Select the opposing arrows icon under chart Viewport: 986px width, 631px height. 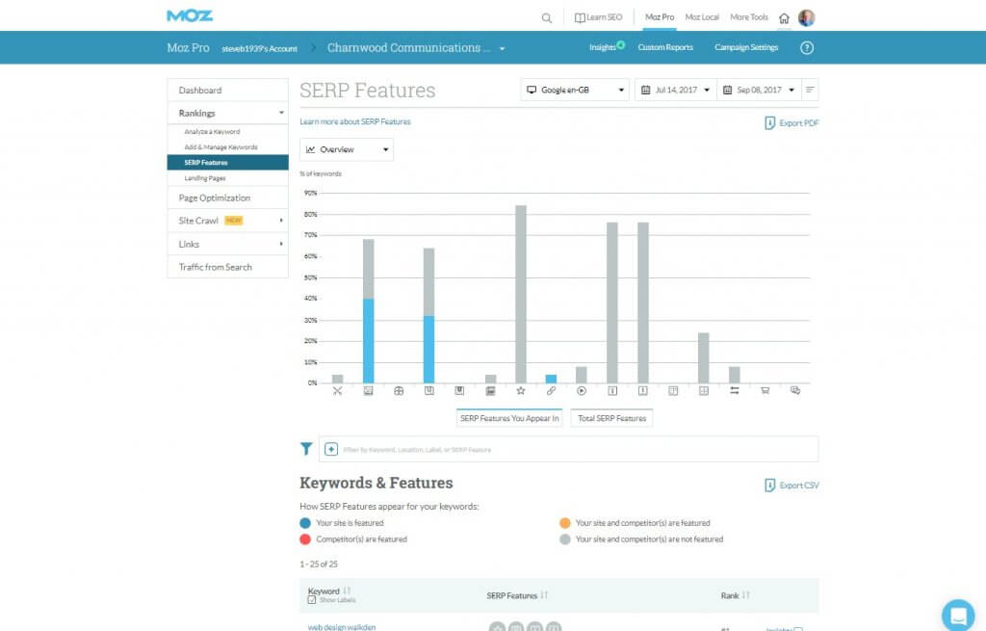point(735,391)
